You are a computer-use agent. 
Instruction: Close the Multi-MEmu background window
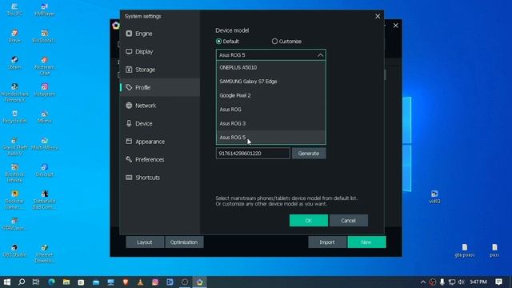396,26
